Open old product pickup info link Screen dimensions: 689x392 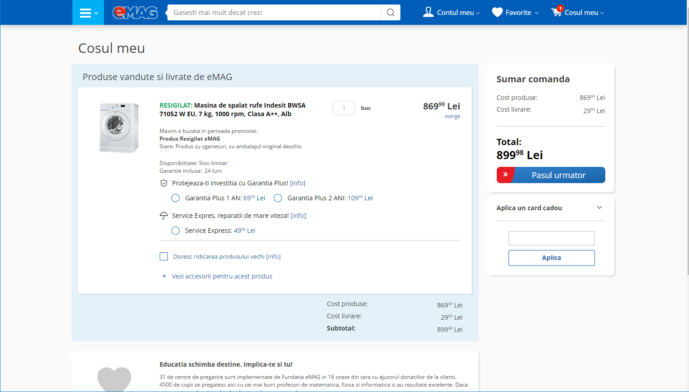(273, 256)
